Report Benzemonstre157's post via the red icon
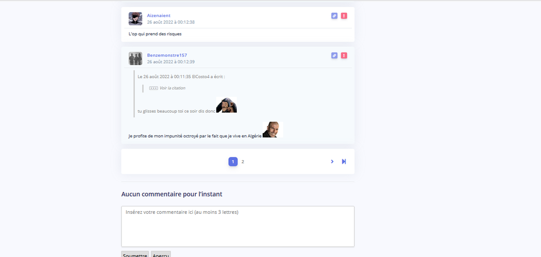541x257 pixels. click(x=344, y=55)
